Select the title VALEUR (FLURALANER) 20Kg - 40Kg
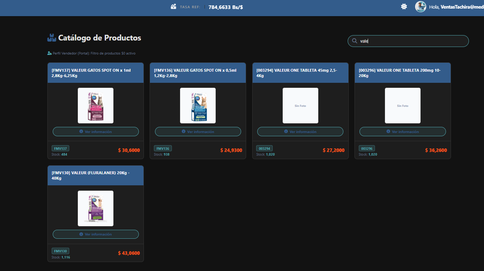Screen dimensions: 484x271 90,176
